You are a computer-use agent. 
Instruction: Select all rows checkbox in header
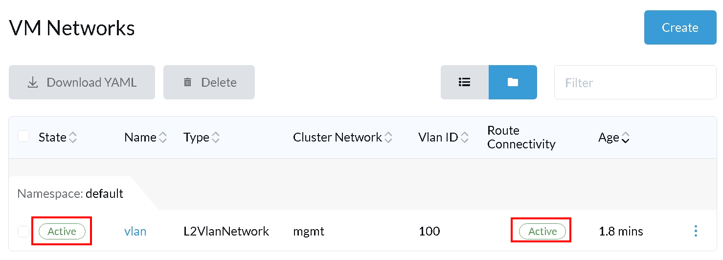coord(23,137)
